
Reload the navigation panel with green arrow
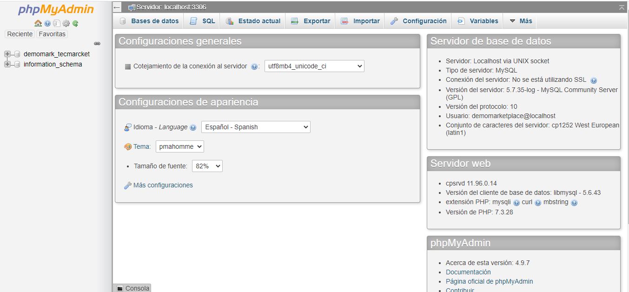pyautogui.click(x=75, y=23)
